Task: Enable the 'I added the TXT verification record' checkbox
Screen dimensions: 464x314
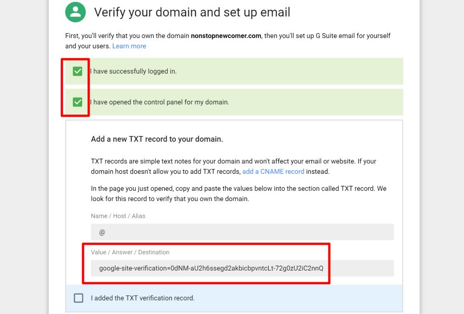Action: (x=78, y=298)
